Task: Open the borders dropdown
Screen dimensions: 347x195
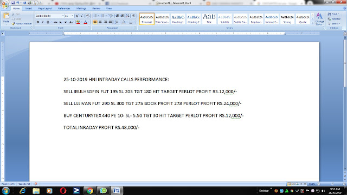Action: coord(134,22)
